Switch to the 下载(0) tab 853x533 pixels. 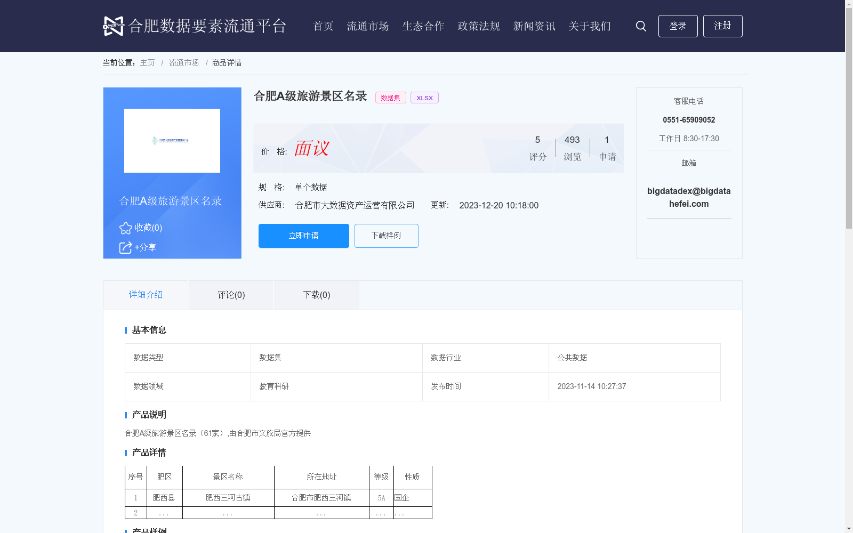(x=316, y=295)
